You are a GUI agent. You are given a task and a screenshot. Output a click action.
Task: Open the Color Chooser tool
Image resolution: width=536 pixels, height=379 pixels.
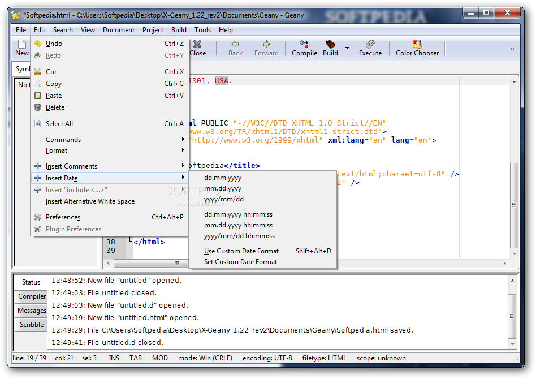click(417, 48)
